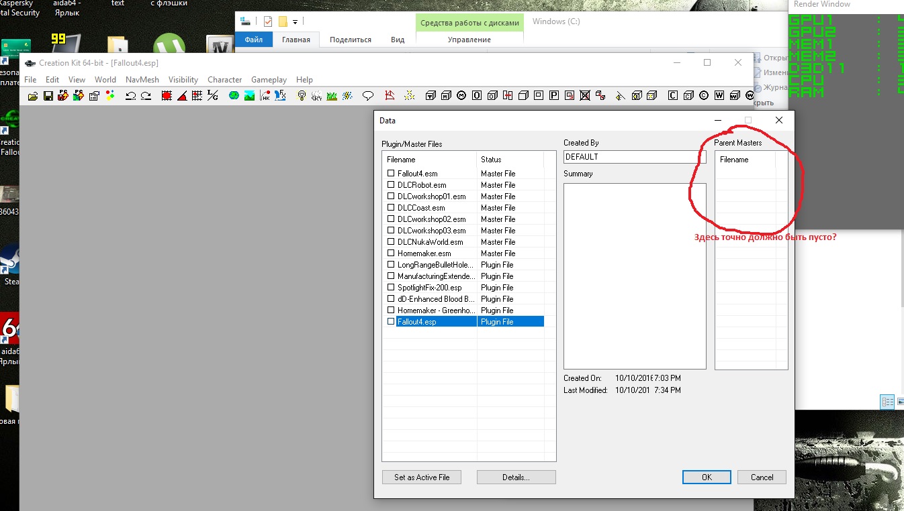
Task: Toggle the green grass icon
Action: point(332,96)
